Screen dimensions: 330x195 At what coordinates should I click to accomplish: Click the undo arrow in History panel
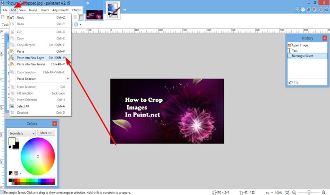[x=291, y=82]
